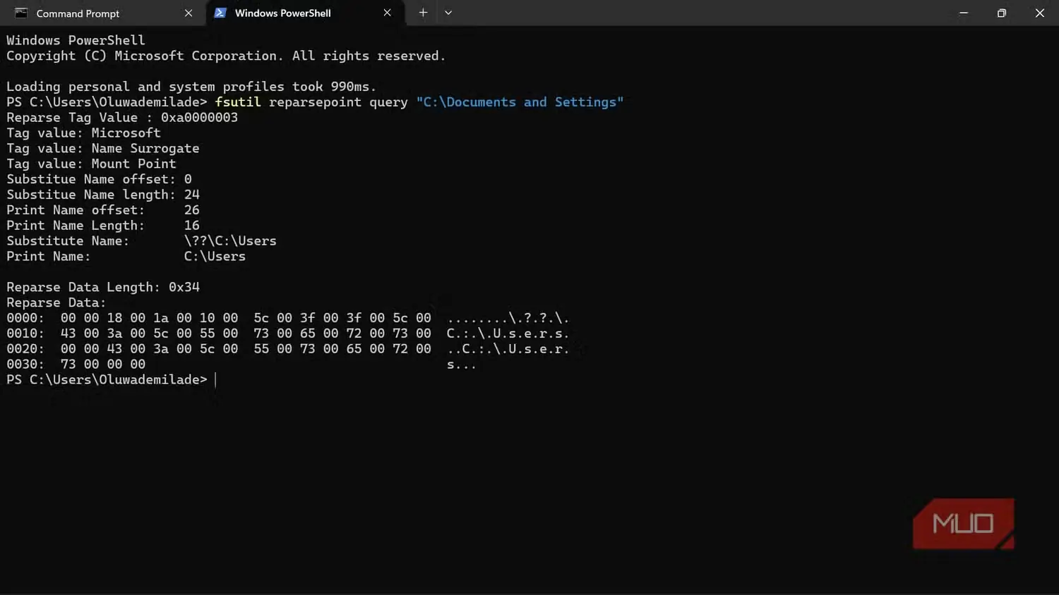Click the 0020: hex dump row
Screen dimensions: 1059x595
pos(288,350)
